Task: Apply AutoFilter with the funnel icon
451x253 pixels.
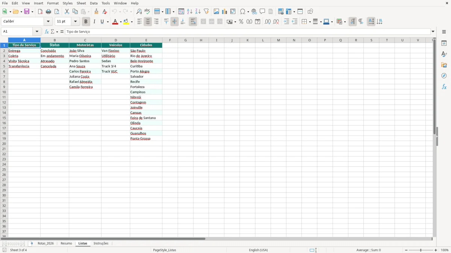Action: 206,12
